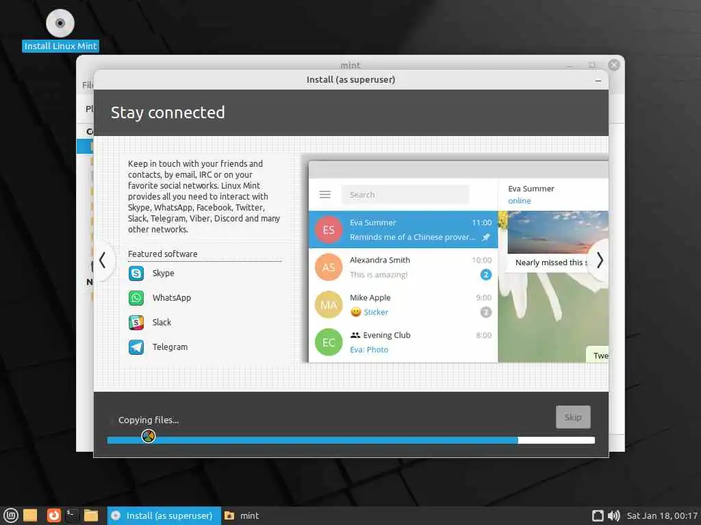Click the Slack icon in Featured software
Screen dimensions: 701x525
(136, 323)
